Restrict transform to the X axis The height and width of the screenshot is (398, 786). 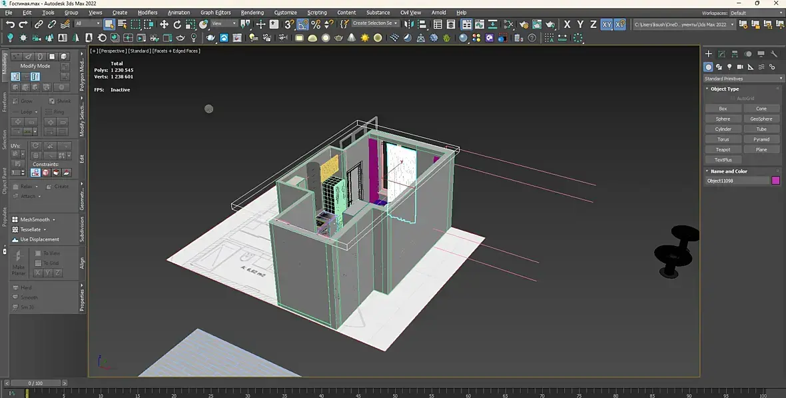coord(567,24)
